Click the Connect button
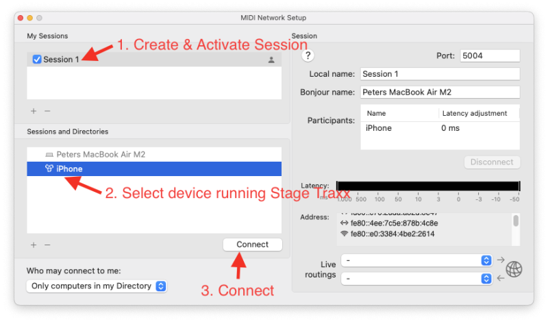The height and width of the screenshot is (322, 548). point(252,245)
